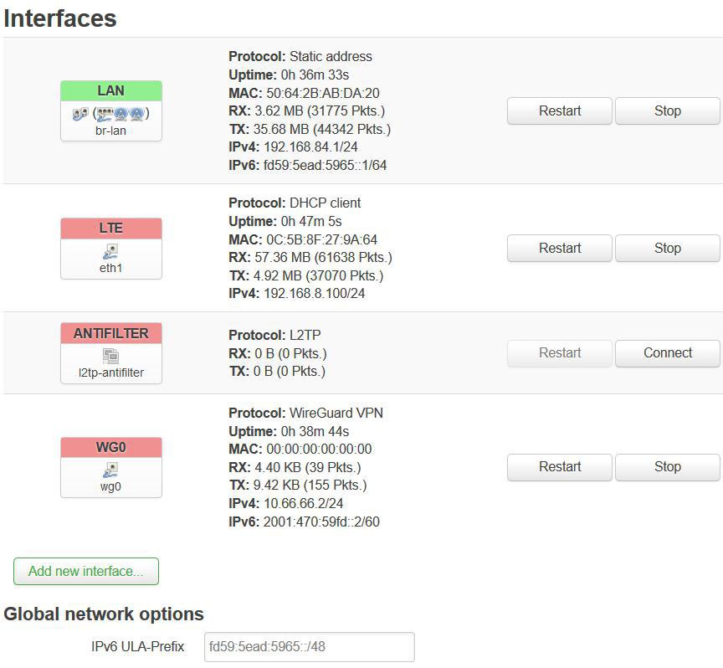Restart the LAN interface
This screenshot has width=723, height=668.
point(559,110)
